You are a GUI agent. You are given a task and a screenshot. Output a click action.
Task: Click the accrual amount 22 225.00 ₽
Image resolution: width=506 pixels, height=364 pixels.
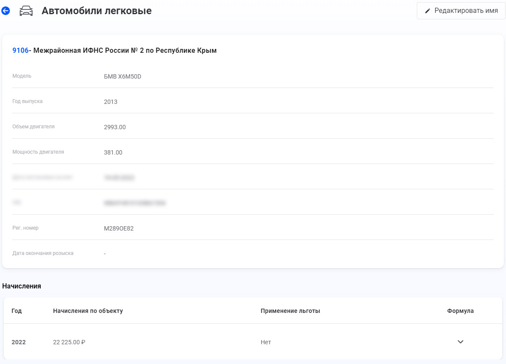tap(69, 342)
